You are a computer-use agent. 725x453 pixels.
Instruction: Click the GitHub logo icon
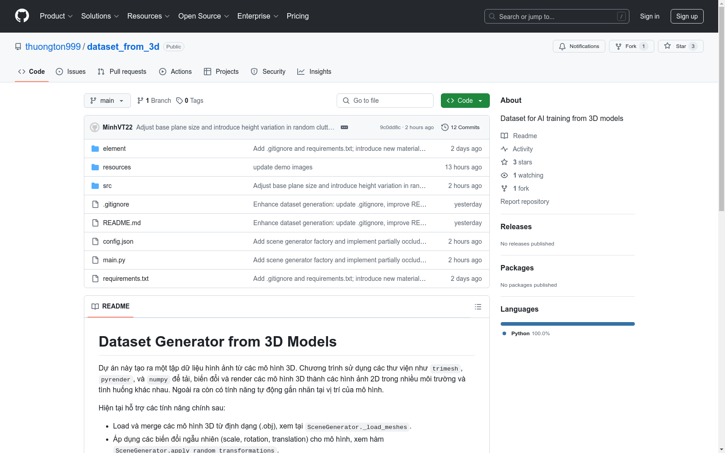22,16
